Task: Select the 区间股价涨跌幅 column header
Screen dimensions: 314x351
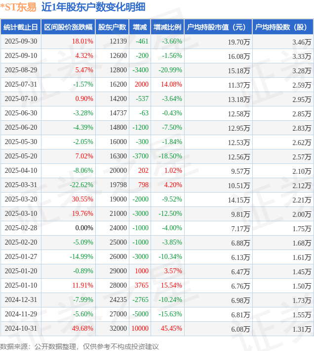Action: pyautogui.click(x=68, y=27)
